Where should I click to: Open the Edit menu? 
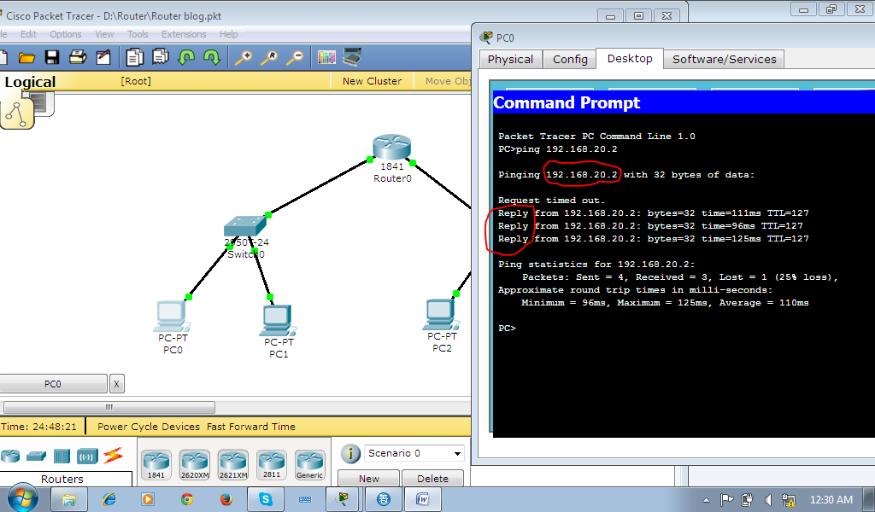(x=28, y=34)
